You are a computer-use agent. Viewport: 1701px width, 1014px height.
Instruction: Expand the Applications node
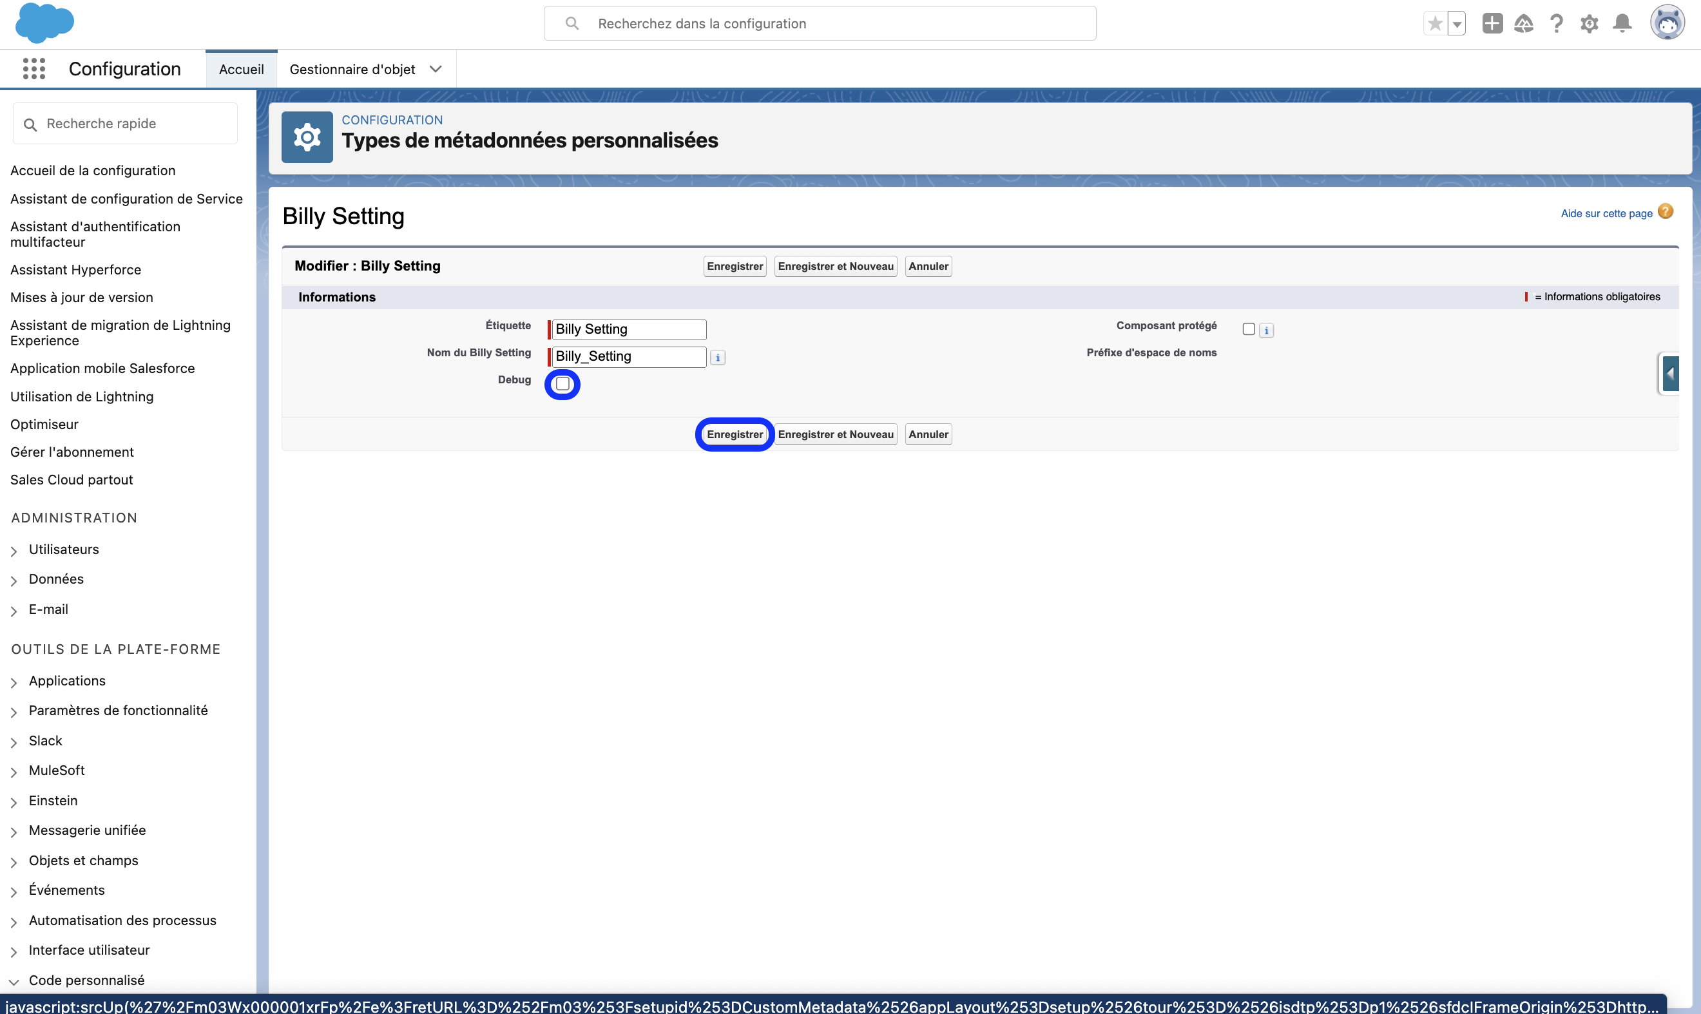pos(14,682)
